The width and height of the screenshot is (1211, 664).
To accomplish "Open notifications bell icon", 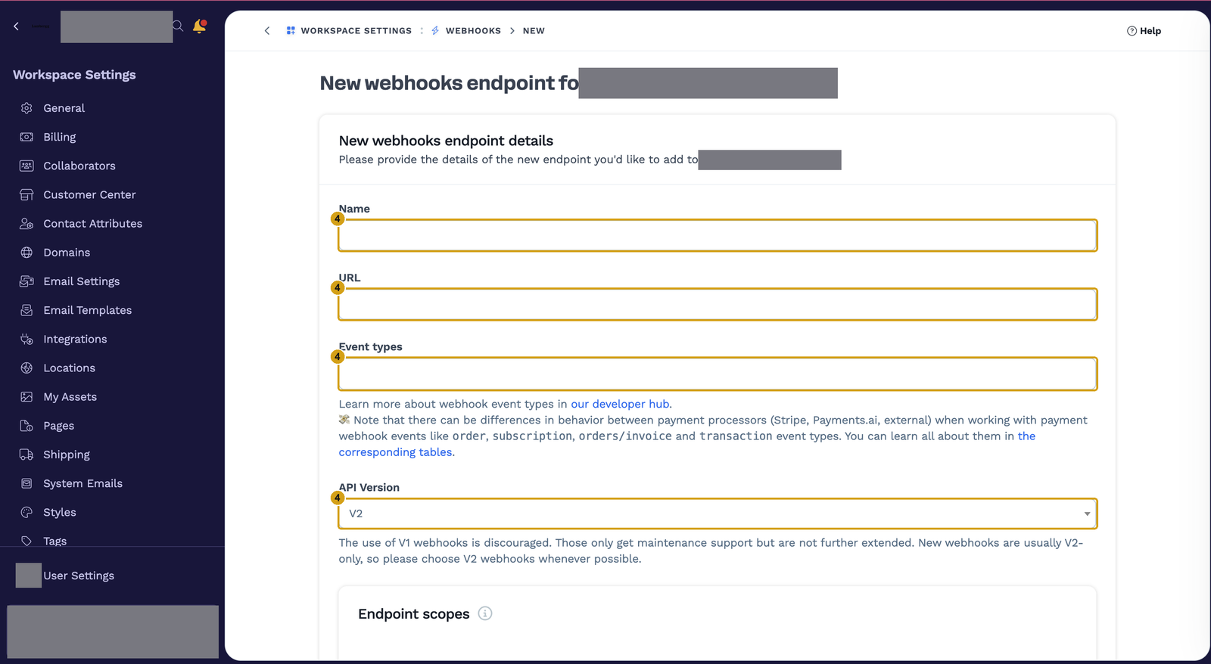I will coord(200,26).
